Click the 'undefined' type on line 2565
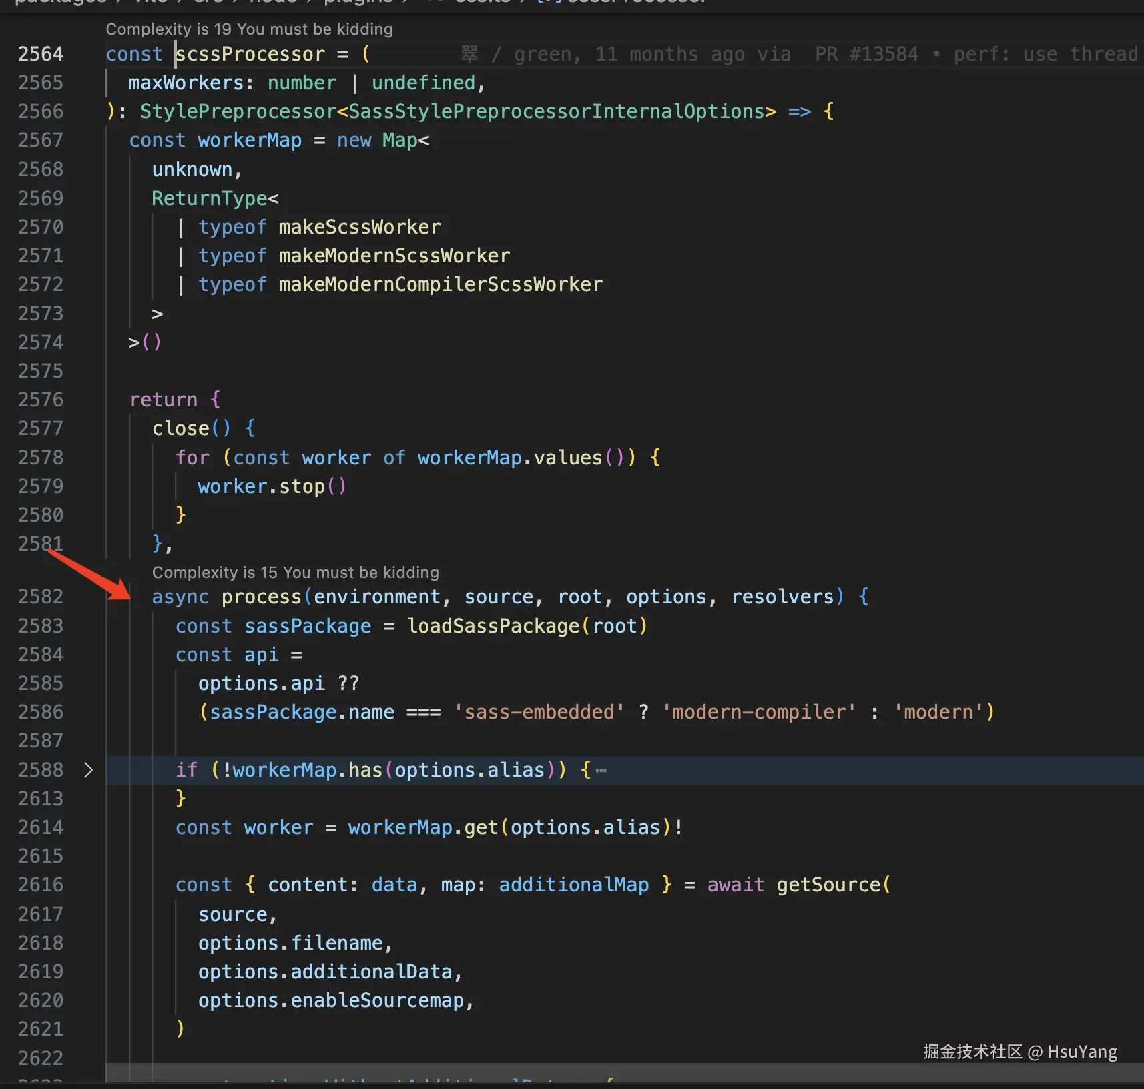This screenshot has width=1144, height=1089. (423, 83)
